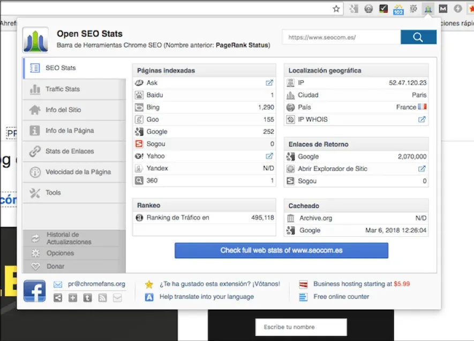Click the black checkmark extension icon

383,9
